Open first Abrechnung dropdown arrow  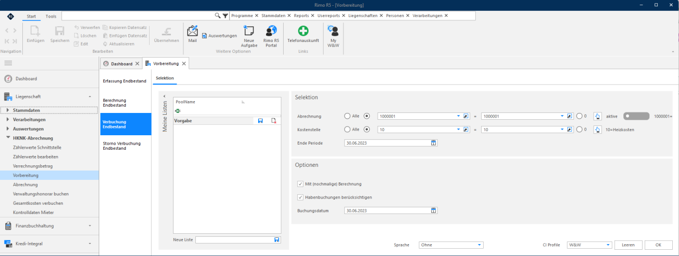click(459, 116)
